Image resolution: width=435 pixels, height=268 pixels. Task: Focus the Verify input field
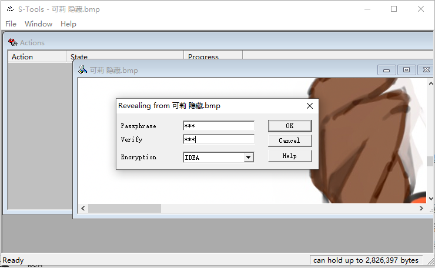coord(219,140)
